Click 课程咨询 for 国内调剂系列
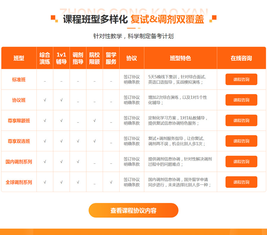Viewport: 267px width, 235px height. [241, 162]
